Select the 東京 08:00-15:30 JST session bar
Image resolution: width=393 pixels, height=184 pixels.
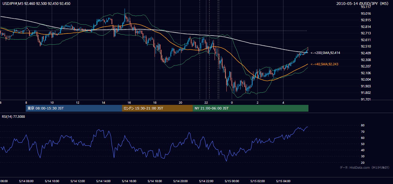click(74, 108)
